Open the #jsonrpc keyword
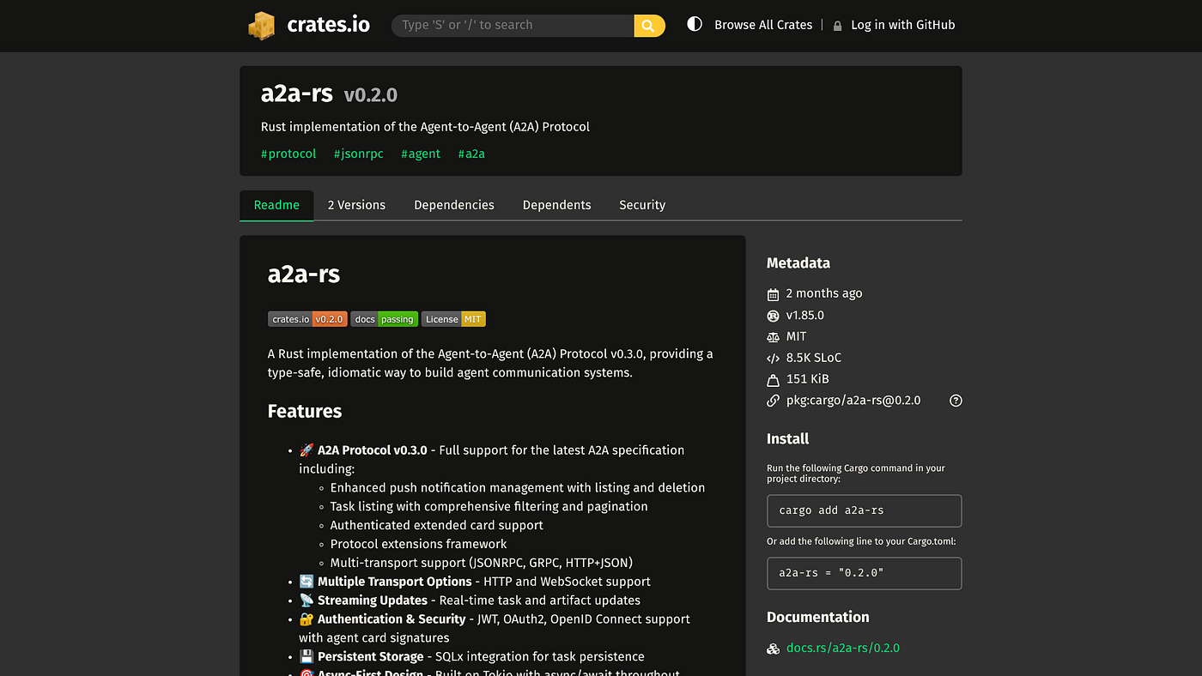 (359, 154)
